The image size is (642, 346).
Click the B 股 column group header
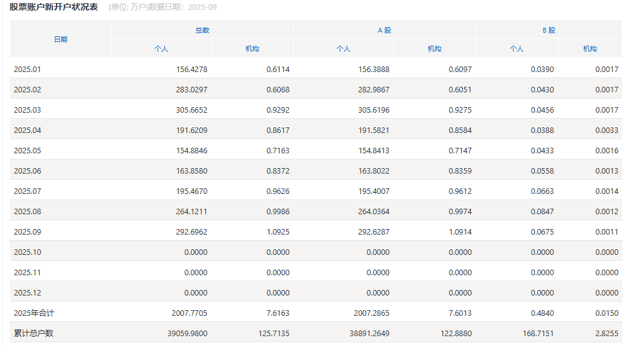(x=548, y=30)
